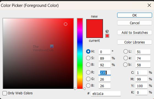Viewport: 154px width, 99px height.
Task: Close the Color Picker dialog
Action: (149, 5)
